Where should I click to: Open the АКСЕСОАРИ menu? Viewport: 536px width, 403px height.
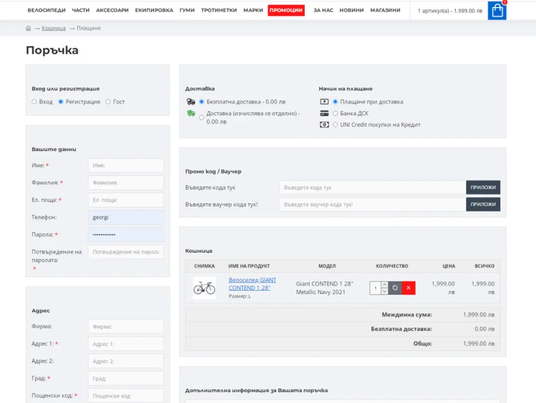point(112,10)
